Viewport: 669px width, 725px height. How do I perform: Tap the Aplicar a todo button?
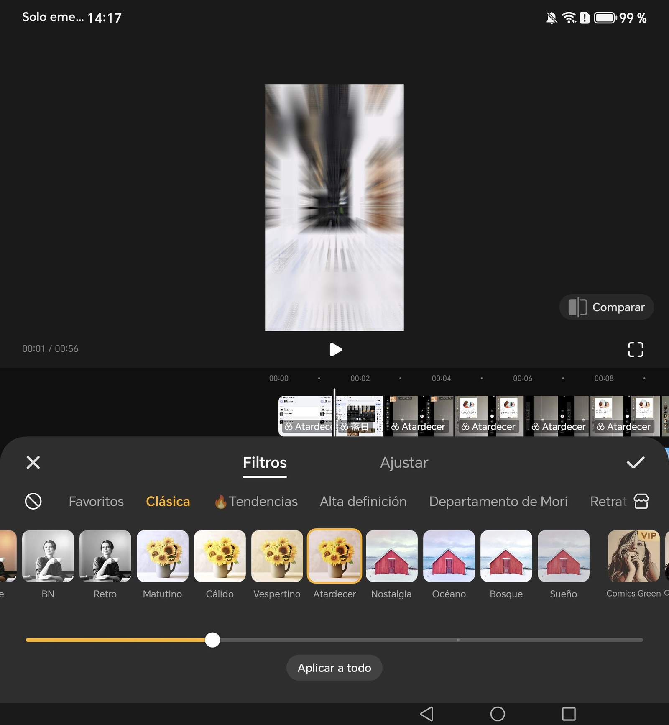pos(334,668)
